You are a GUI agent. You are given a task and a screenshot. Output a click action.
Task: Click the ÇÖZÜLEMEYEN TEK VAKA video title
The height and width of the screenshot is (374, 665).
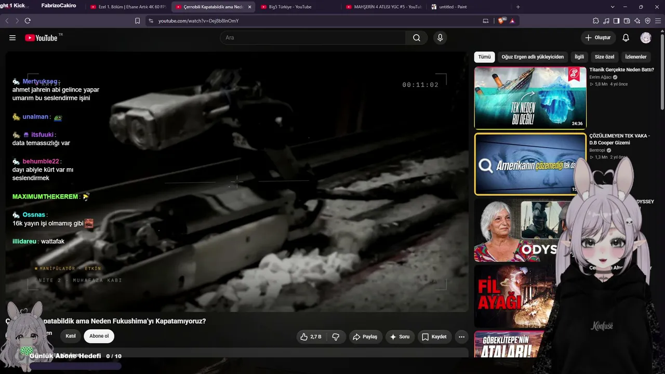(x=619, y=139)
